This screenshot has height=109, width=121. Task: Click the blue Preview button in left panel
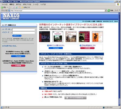pyautogui.click(x=18, y=56)
